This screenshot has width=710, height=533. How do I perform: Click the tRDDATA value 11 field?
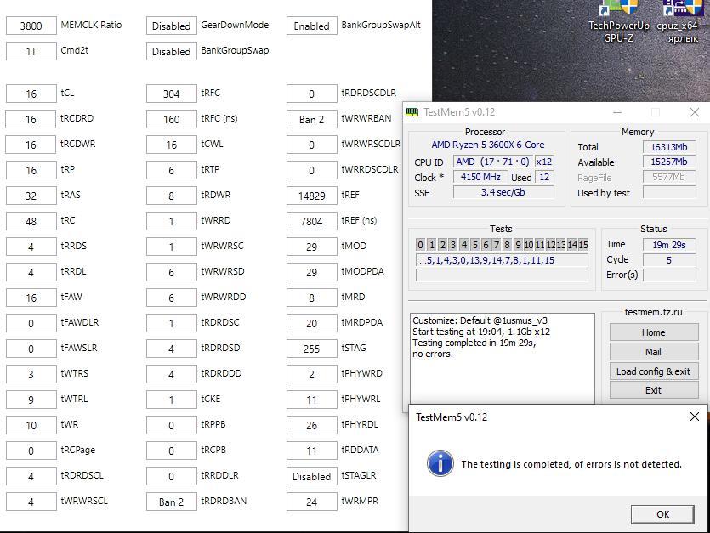click(312, 451)
